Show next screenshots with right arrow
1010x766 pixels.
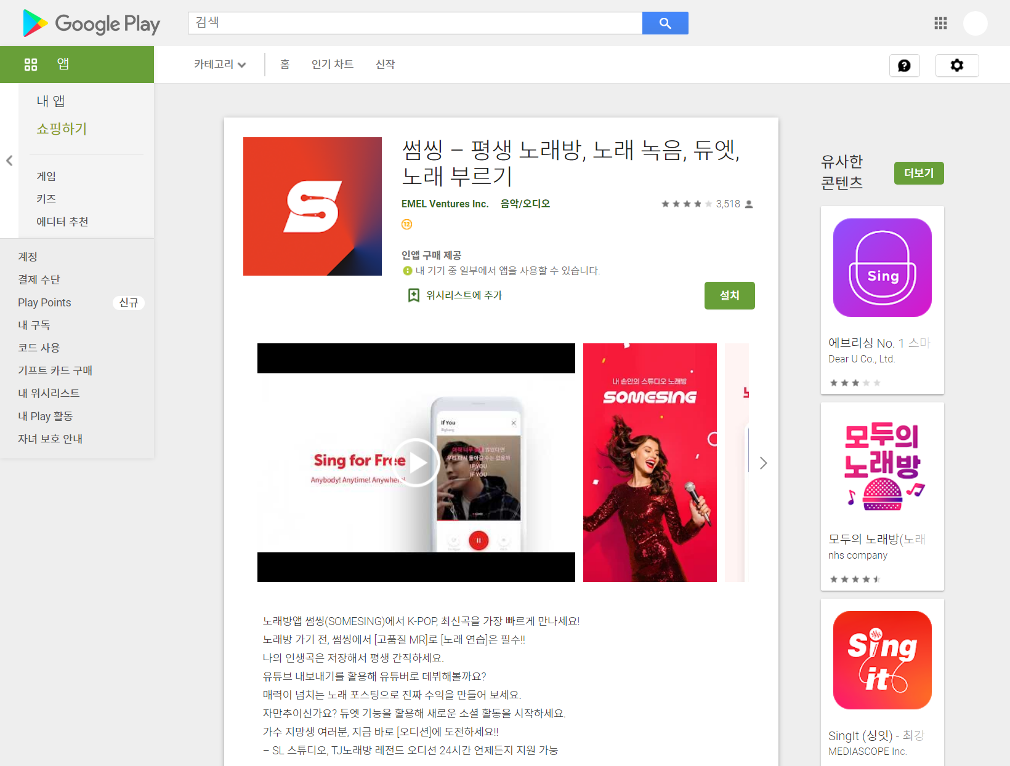tap(763, 463)
